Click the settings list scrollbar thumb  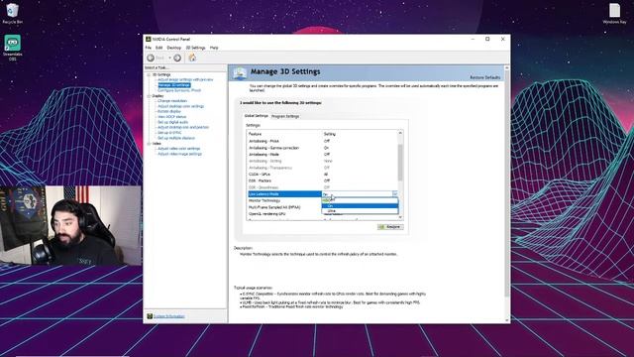pyautogui.click(x=400, y=163)
